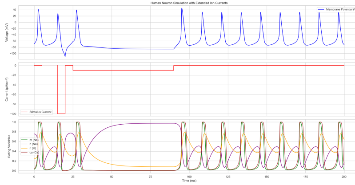Click the -100 tick on the Voltage axis
Screen dimensions: 355x185
pyautogui.click(x=13, y=54)
